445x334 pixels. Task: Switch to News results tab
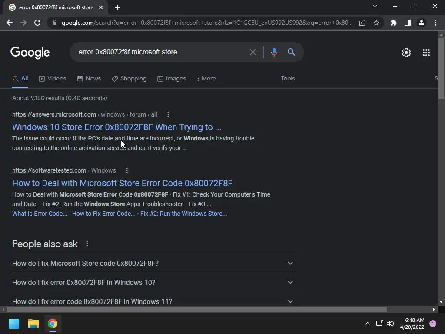click(89, 79)
